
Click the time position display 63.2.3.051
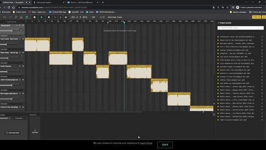pos(79,17)
